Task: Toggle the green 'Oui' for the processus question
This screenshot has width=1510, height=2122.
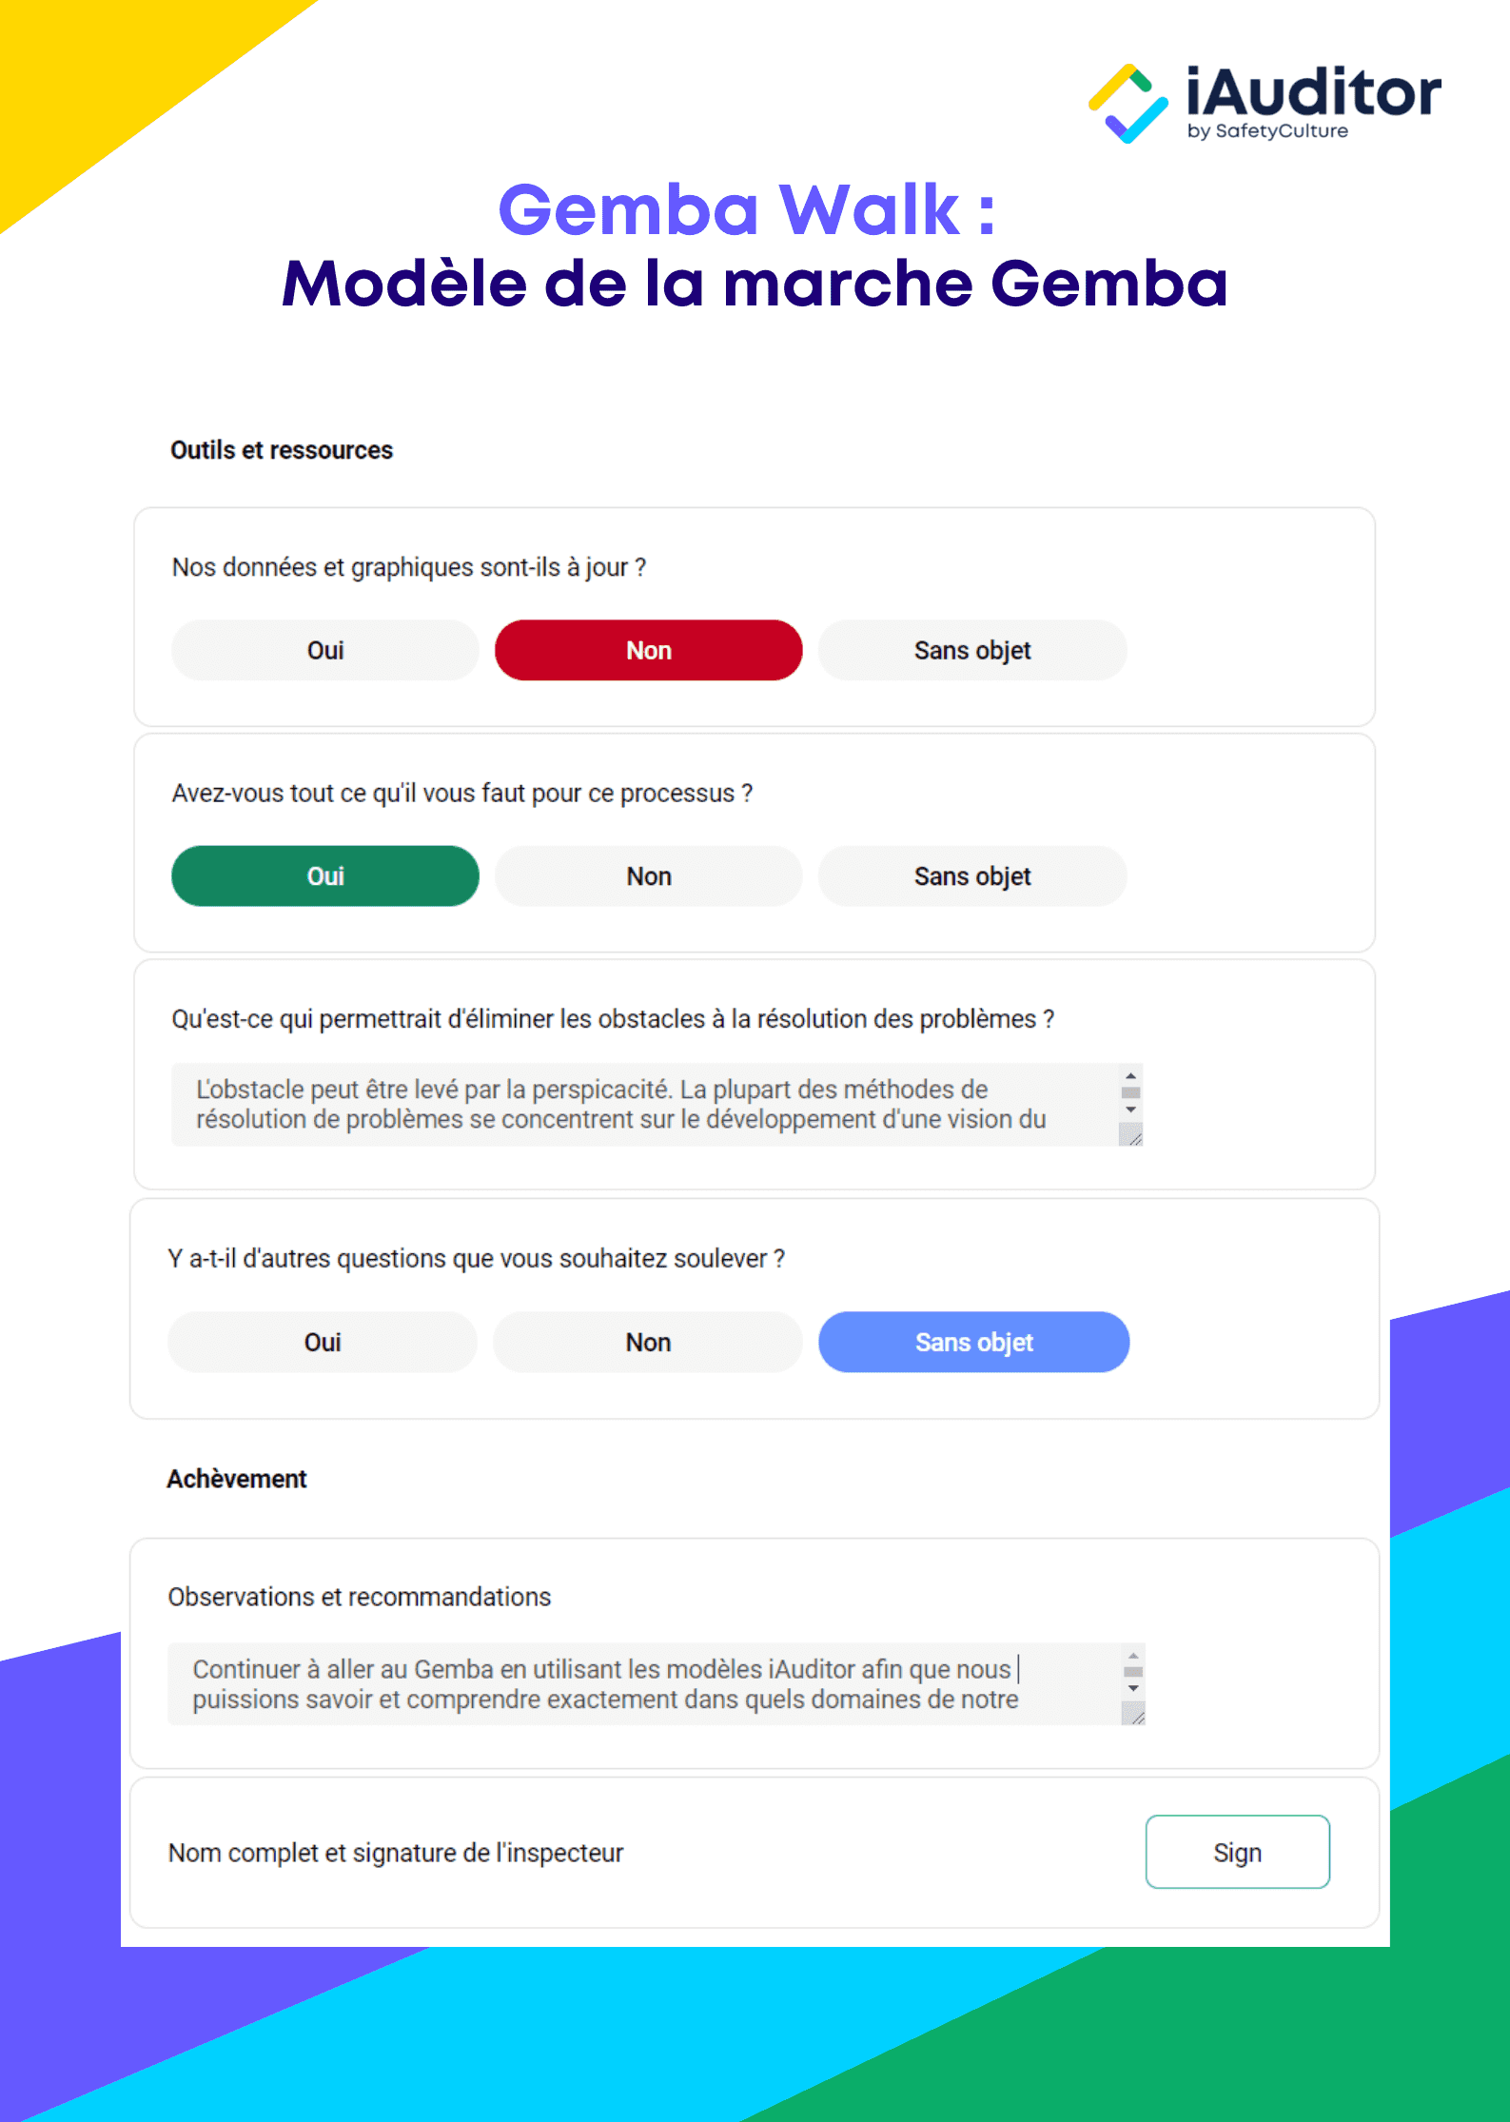Action: point(324,875)
